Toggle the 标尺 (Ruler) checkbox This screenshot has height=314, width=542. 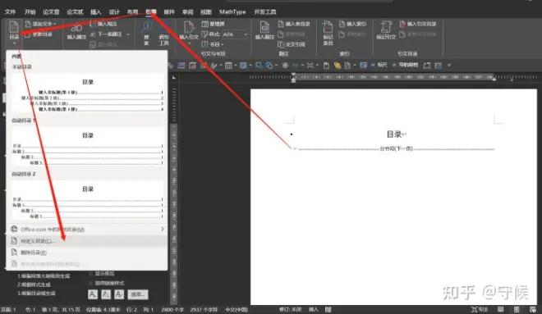tap(373, 65)
